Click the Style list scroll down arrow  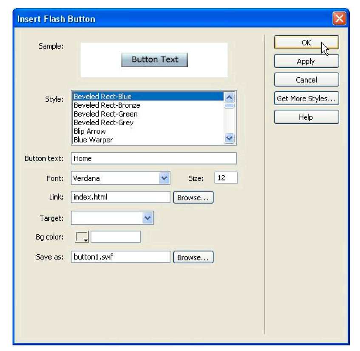pos(229,138)
